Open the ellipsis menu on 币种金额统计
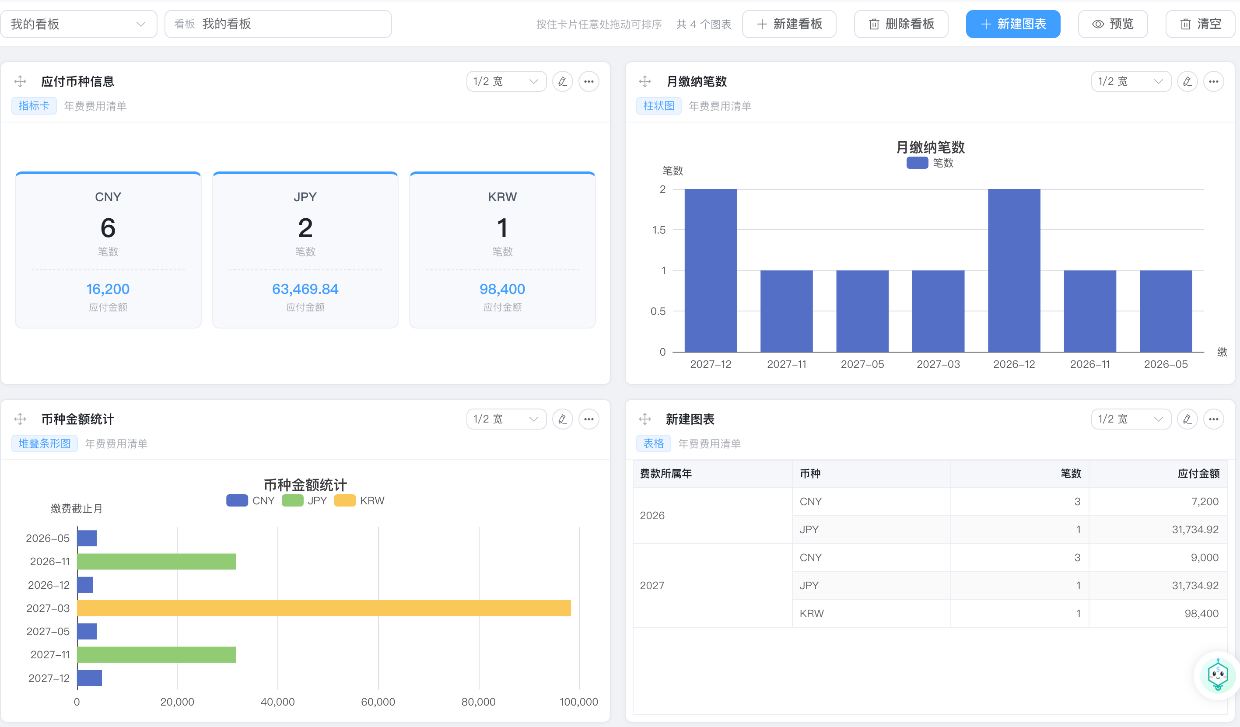The width and height of the screenshot is (1240, 727). (588, 419)
